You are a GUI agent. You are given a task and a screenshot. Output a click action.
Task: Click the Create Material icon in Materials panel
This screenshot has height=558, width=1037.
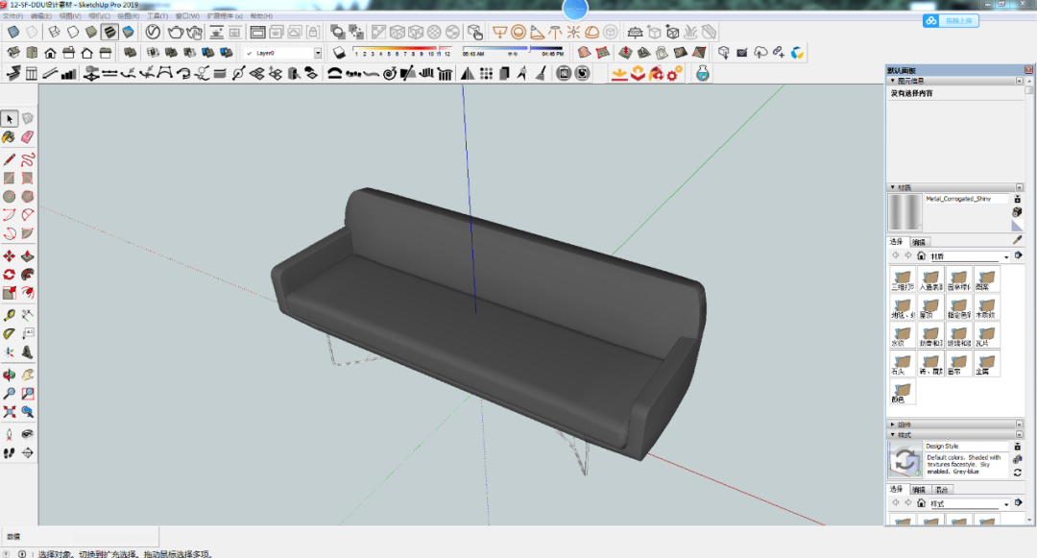1017,200
